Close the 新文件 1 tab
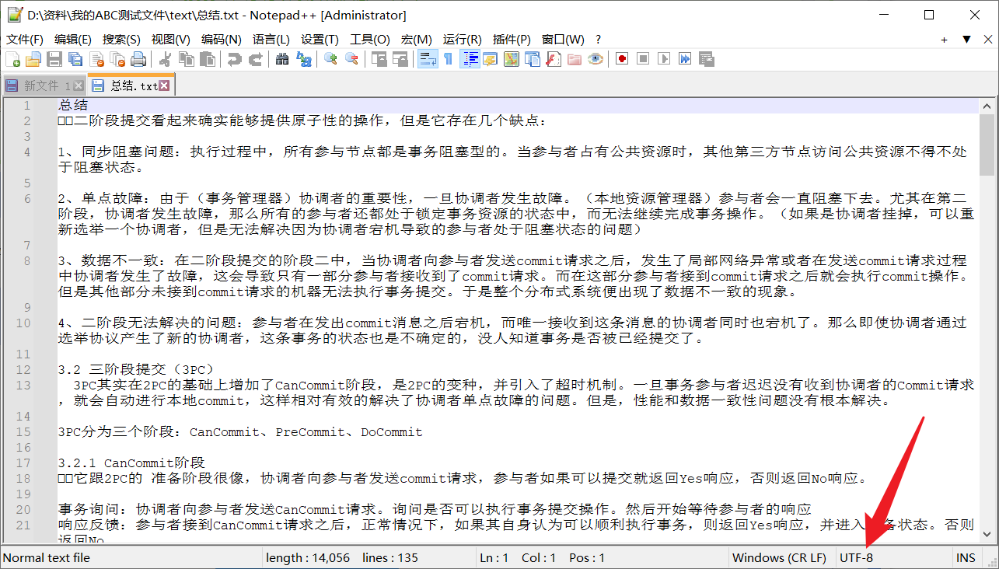 pos(78,86)
